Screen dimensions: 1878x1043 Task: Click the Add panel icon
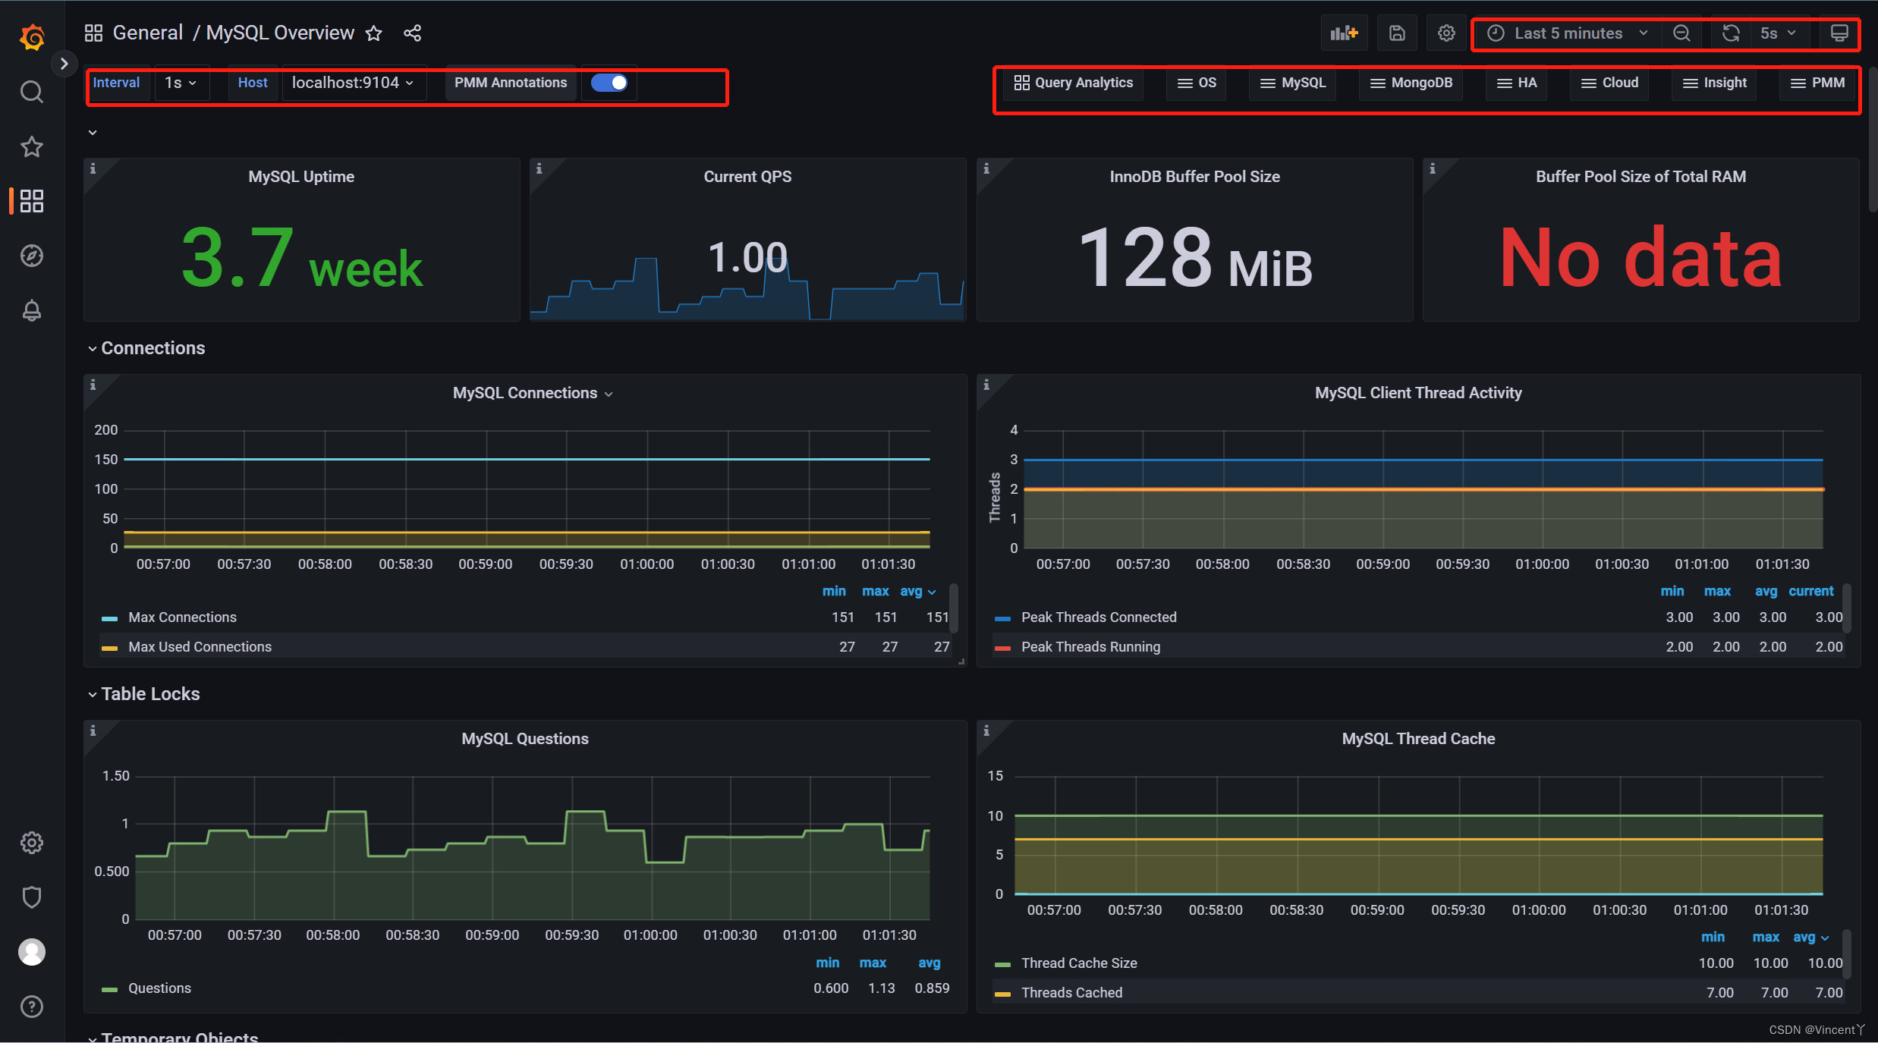[x=1344, y=33]
